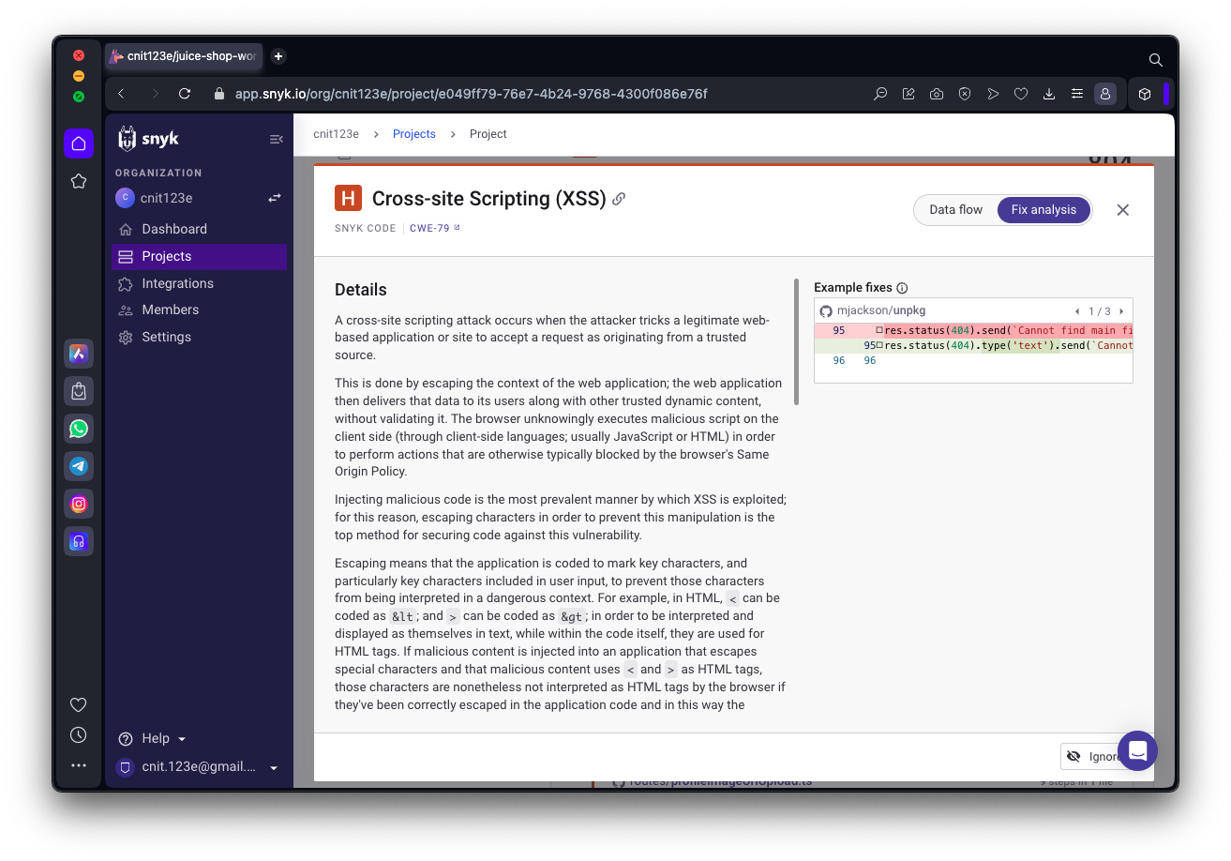
Task: Open Integrations in the sidebar
Action: [199, 283]
